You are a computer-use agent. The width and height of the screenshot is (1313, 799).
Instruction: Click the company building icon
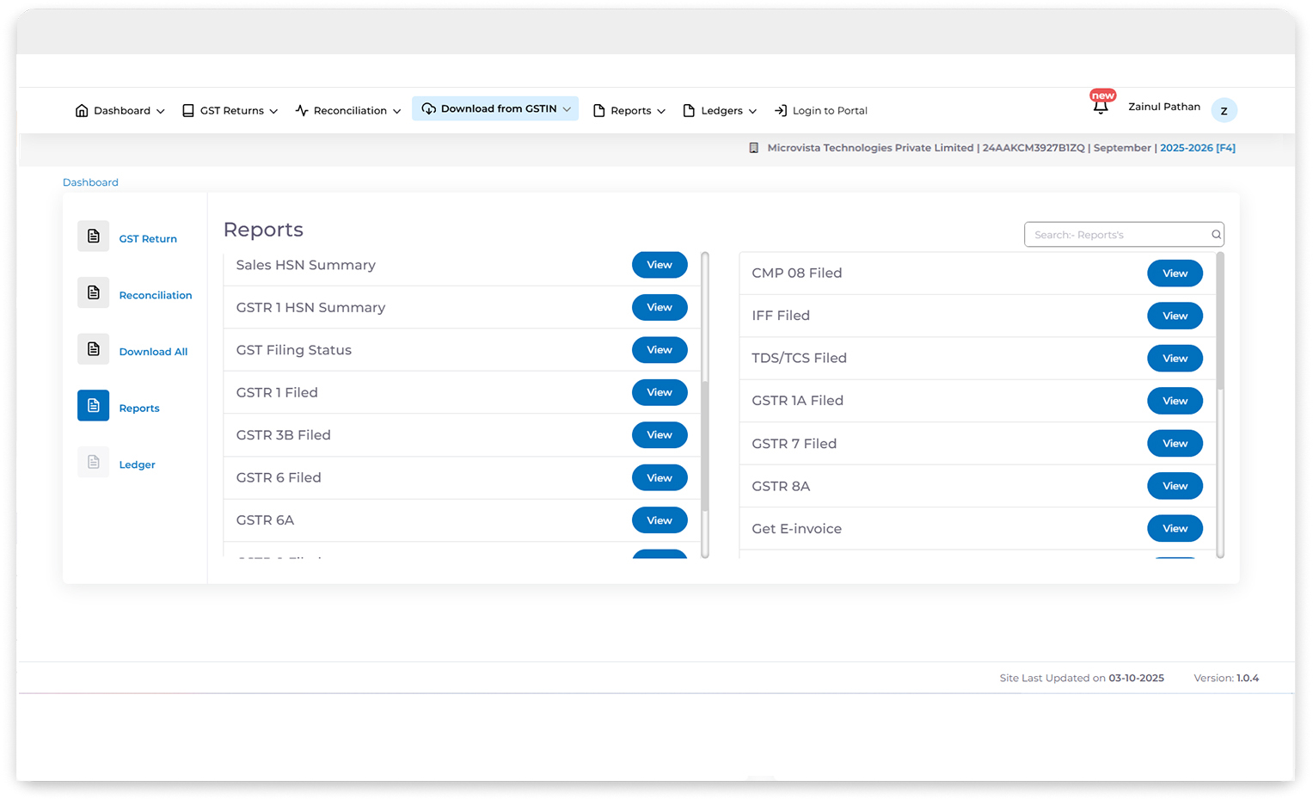(x=753, y=148)
